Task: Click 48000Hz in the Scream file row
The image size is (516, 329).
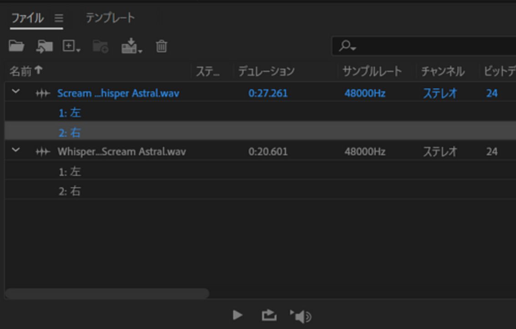Action: (365, 93)
